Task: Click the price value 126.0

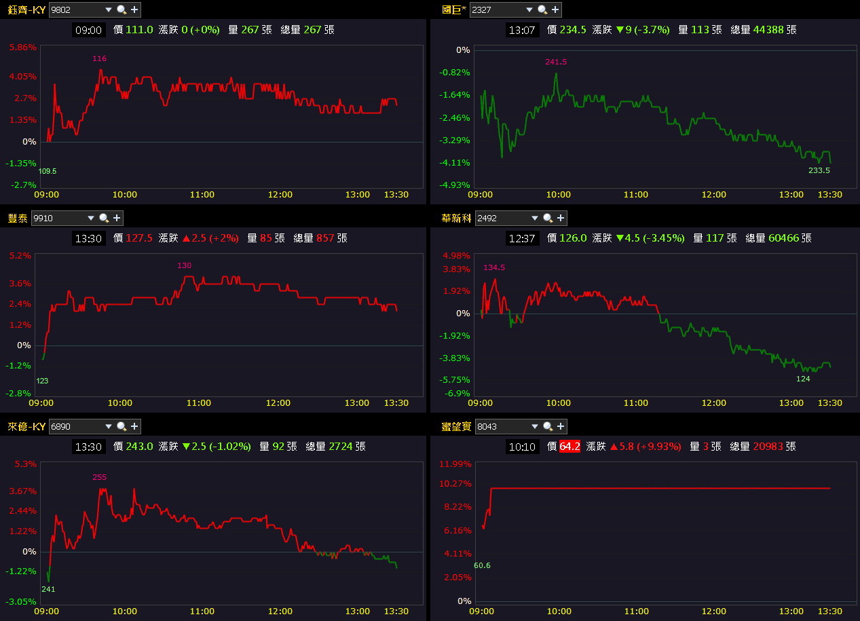Action: [573, 238]
